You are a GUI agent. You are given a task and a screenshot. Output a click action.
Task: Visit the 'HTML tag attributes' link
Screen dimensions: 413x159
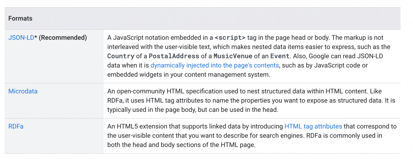click(x=313, y=126)
